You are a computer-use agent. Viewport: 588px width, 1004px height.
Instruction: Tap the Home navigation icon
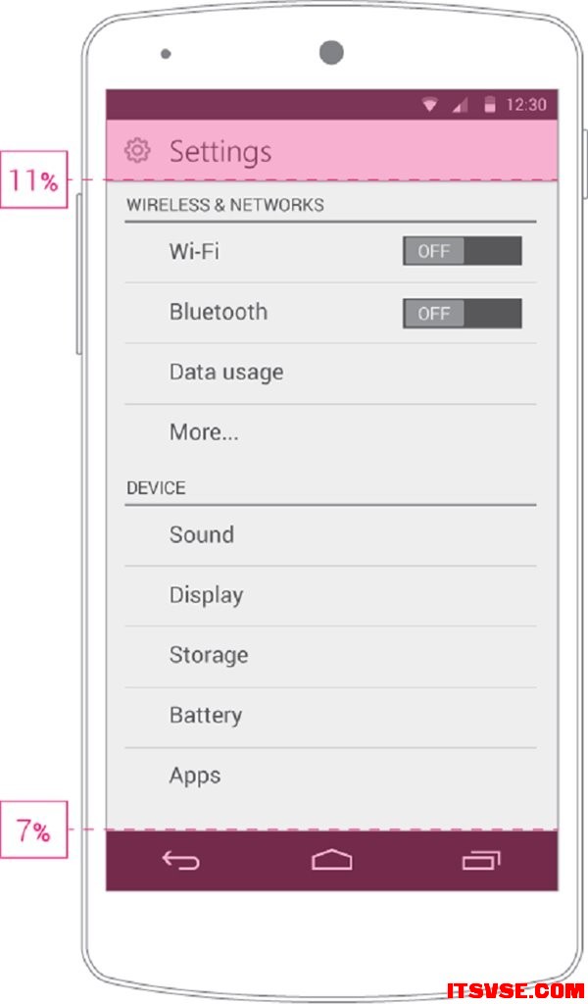(x=331, y=859)
